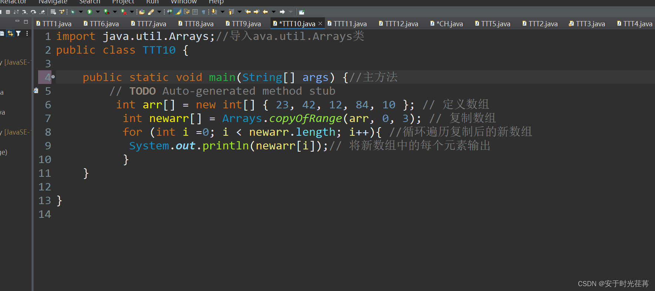Open the dropdown beside the pencil icon
Viewport: 655px width, 291px height.
tap(159, 12)
